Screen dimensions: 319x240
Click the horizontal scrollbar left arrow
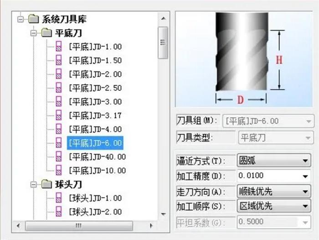tap(18, 226)
